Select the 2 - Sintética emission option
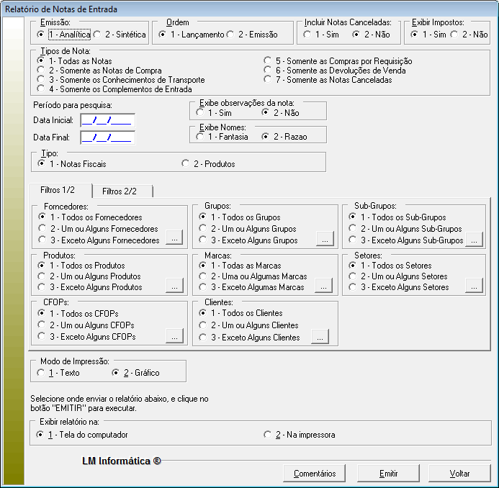Viewport: 499px width, 488px height. (98, 35)
